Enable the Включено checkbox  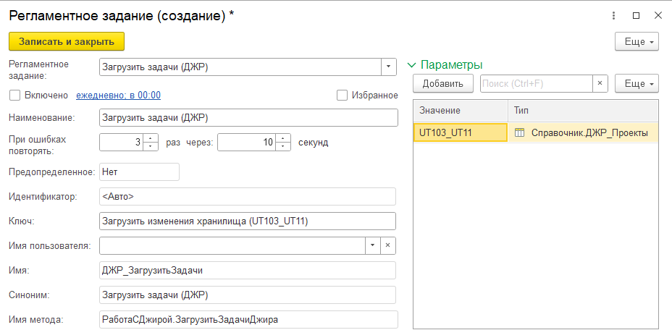[x=14, y=95]
